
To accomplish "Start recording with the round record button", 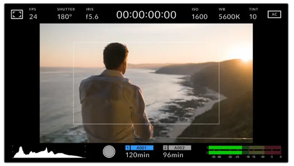I will click(x=109, y=152).
